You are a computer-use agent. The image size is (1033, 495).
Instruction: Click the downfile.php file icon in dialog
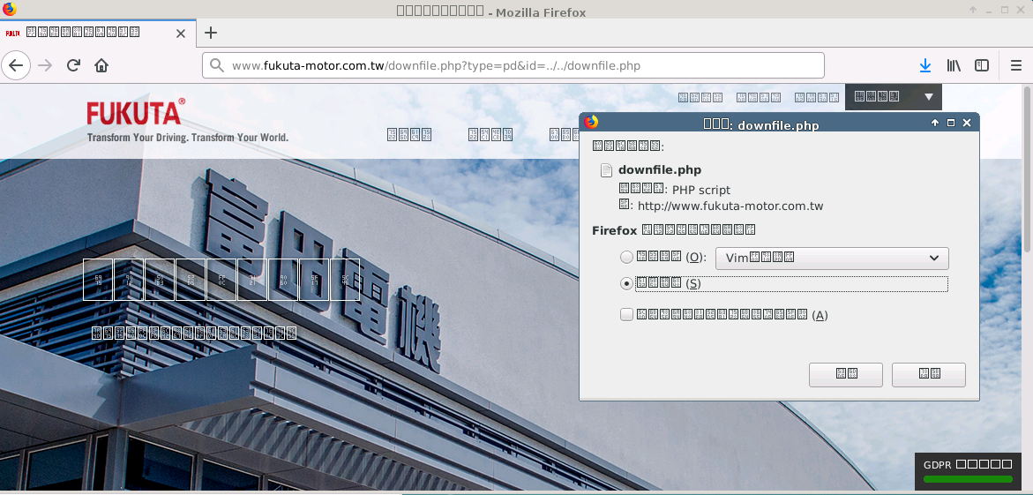pos(606,170)
